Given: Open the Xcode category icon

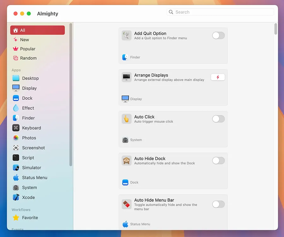Looking at the screenshot, I should click(16, 197).
